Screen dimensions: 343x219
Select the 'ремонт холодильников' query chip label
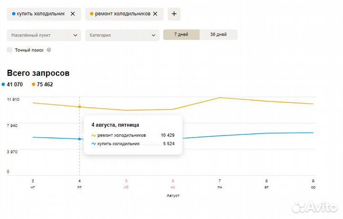click(122, 14)
